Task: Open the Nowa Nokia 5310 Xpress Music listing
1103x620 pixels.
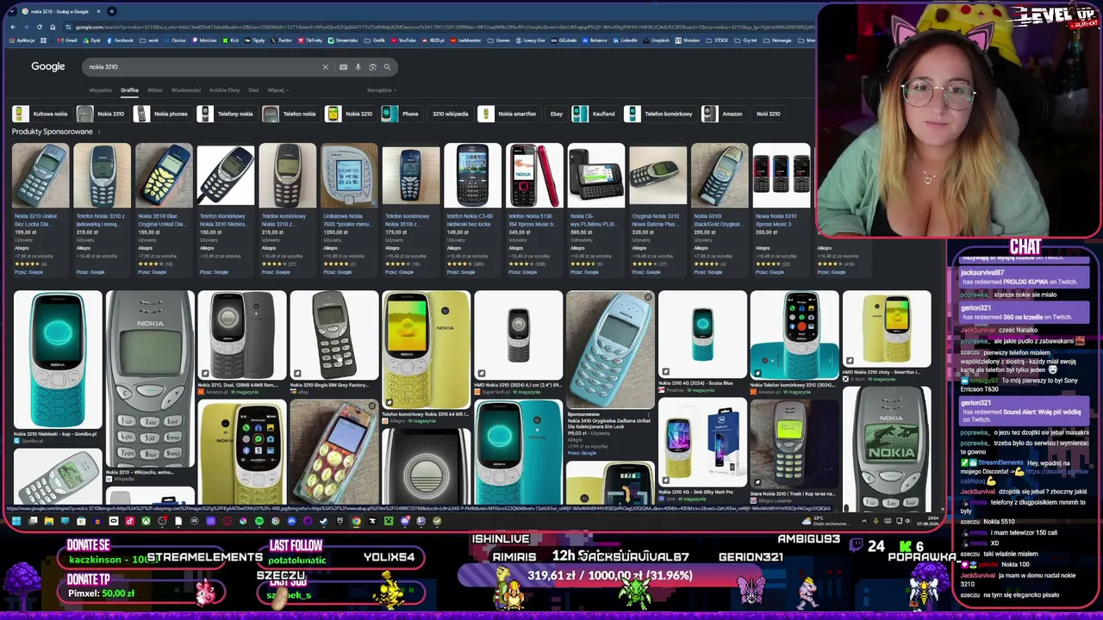Action: coord(782,210)
